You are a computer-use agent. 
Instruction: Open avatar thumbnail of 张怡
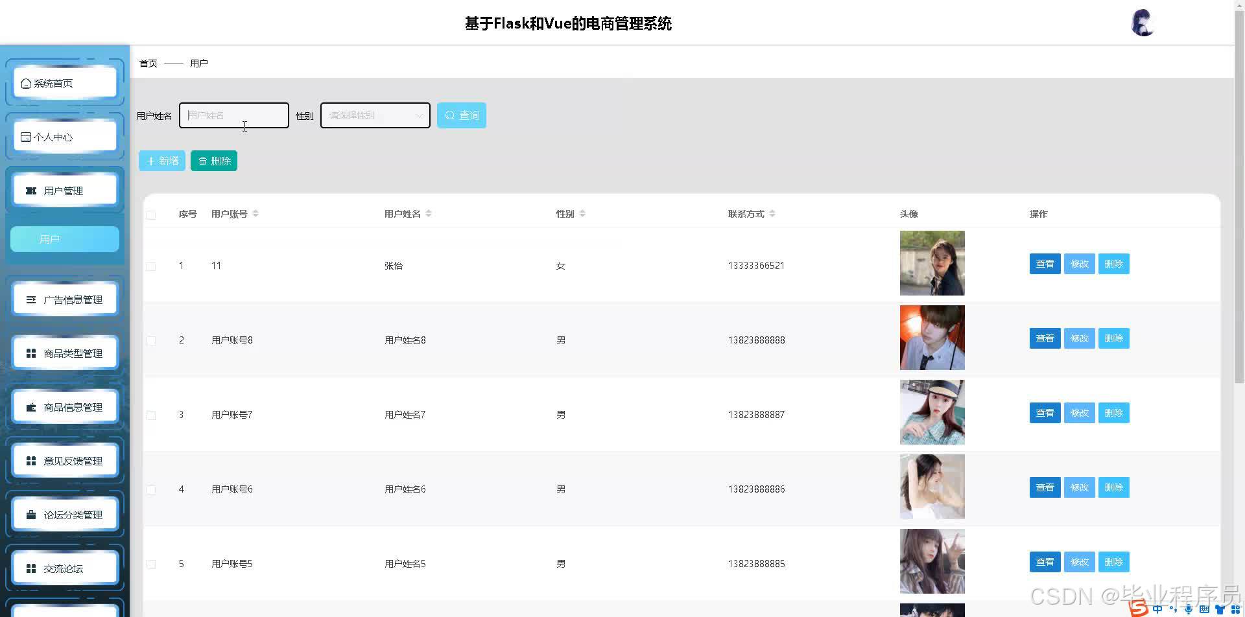(932, 263)
